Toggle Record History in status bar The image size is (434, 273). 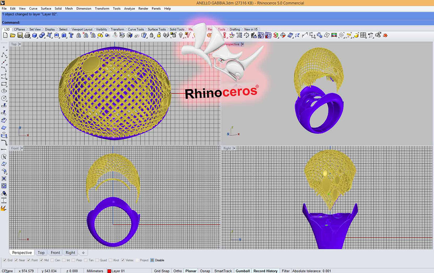(x=265, y=271)
